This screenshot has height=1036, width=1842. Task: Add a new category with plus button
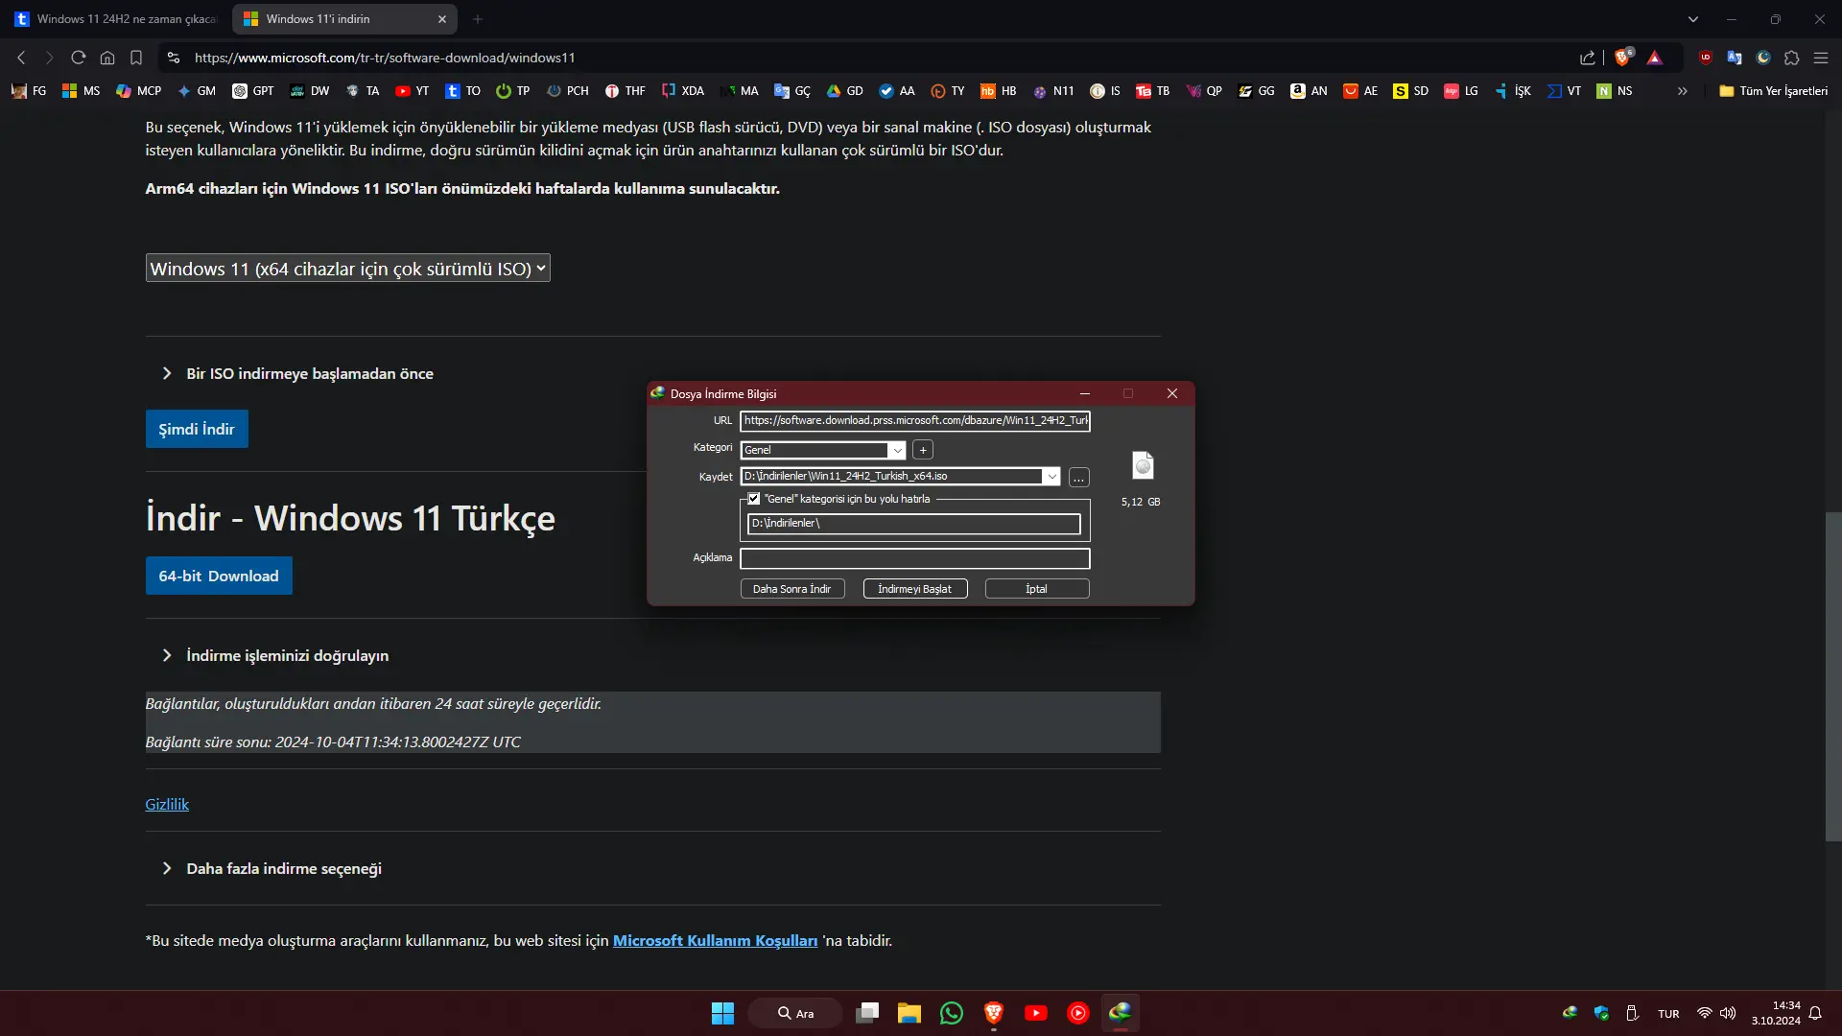(923, 450)
